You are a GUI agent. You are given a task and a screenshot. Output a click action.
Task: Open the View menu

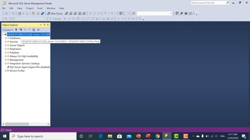tap(20, 8)
